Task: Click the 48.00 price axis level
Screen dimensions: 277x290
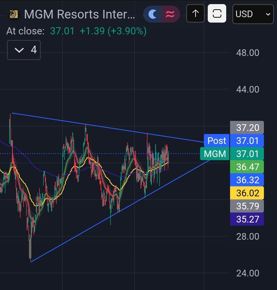Action: [x=248, y=53]
